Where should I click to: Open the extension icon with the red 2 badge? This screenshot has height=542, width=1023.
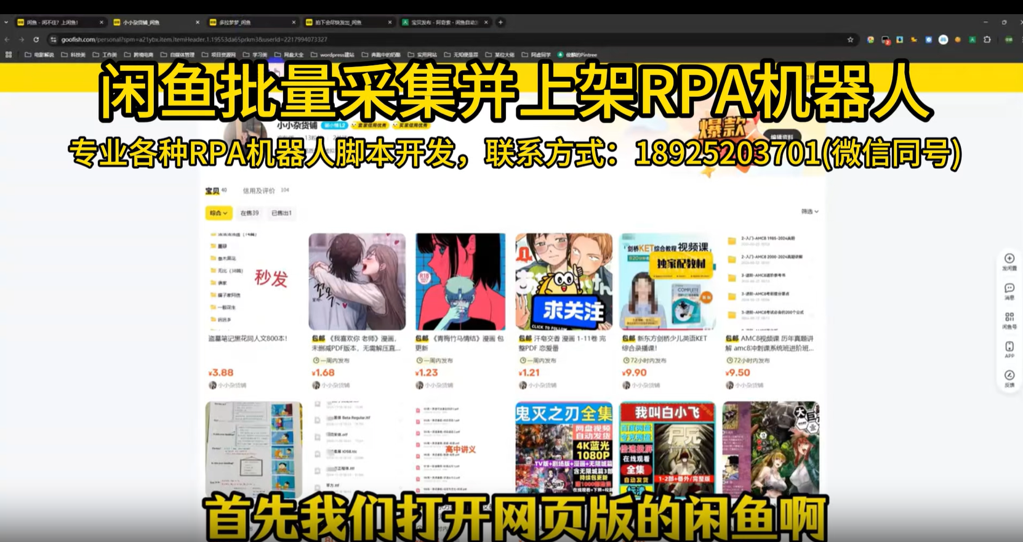pyautogui.click(x=886, y=40)
